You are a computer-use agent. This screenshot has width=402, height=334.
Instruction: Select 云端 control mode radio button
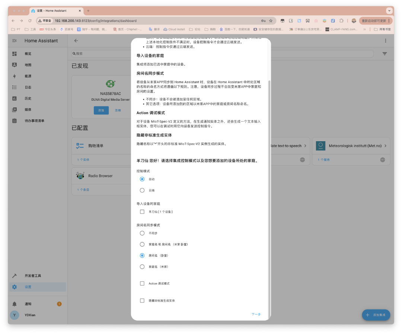(x=142, y=190)
